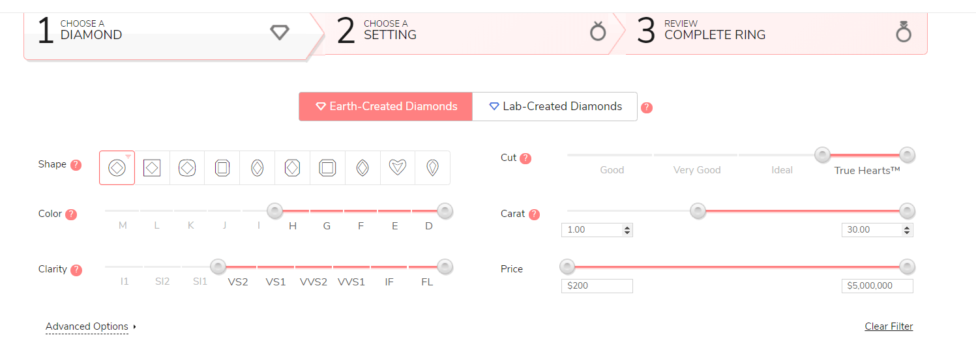Select the oval diamond shape
This screenshot has width=976, height=346.
tap(258, 168)
